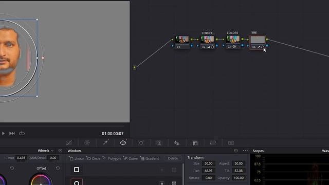
Task: Click node 02 key output blue square
Action: [x=217, y=46]
